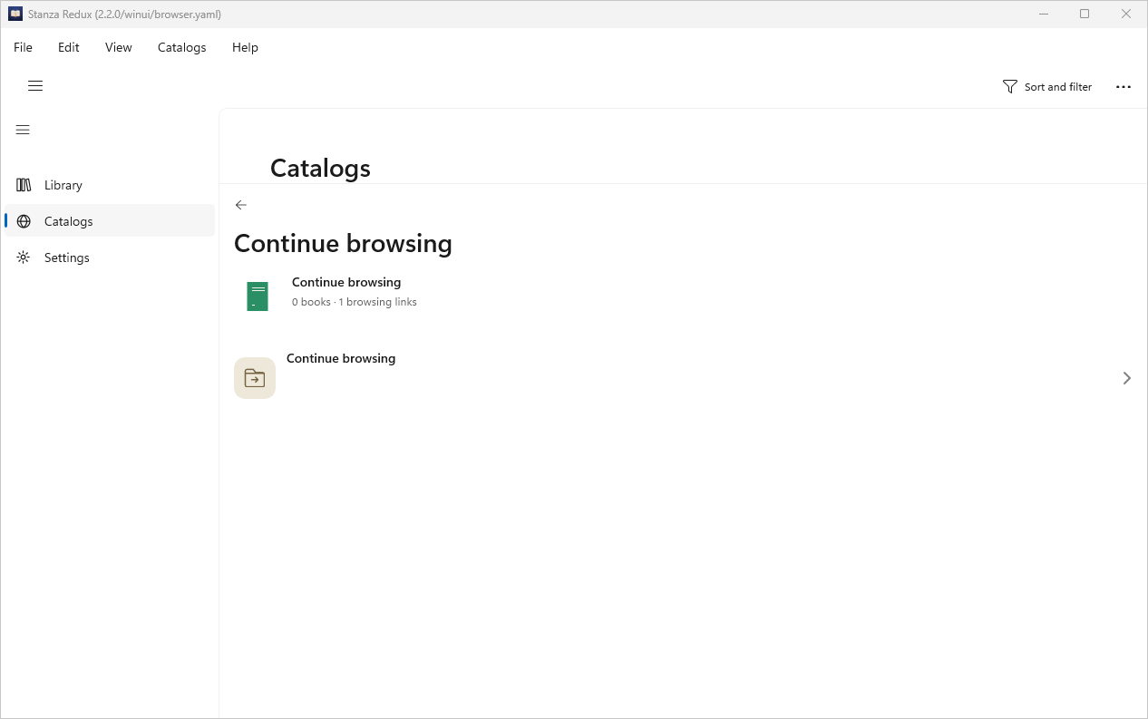Select Catalogs in the sidebar
Viewport: 1148px width, 719px height.
110,221
